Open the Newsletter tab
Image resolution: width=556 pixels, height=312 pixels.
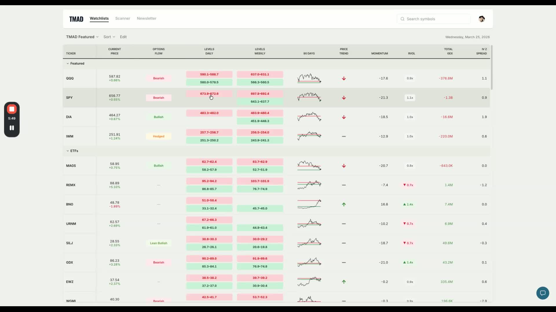pyautogui.click(x=147, y=18)
